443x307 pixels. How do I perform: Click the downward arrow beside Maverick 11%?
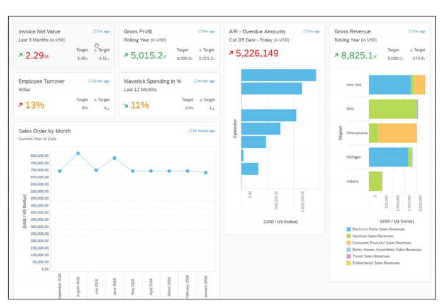coord(125,105)
